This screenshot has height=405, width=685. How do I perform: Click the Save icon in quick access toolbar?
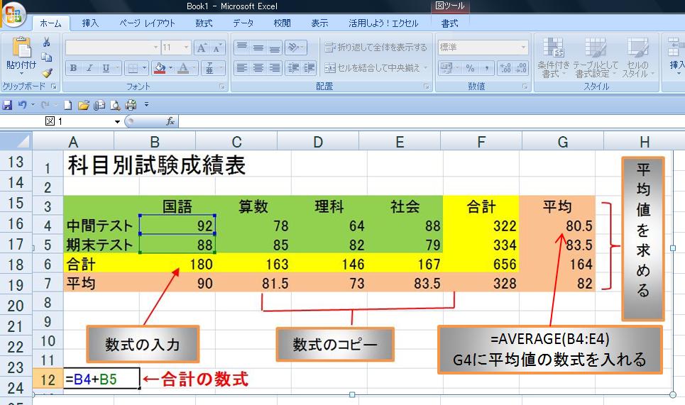tap(7, 105)
